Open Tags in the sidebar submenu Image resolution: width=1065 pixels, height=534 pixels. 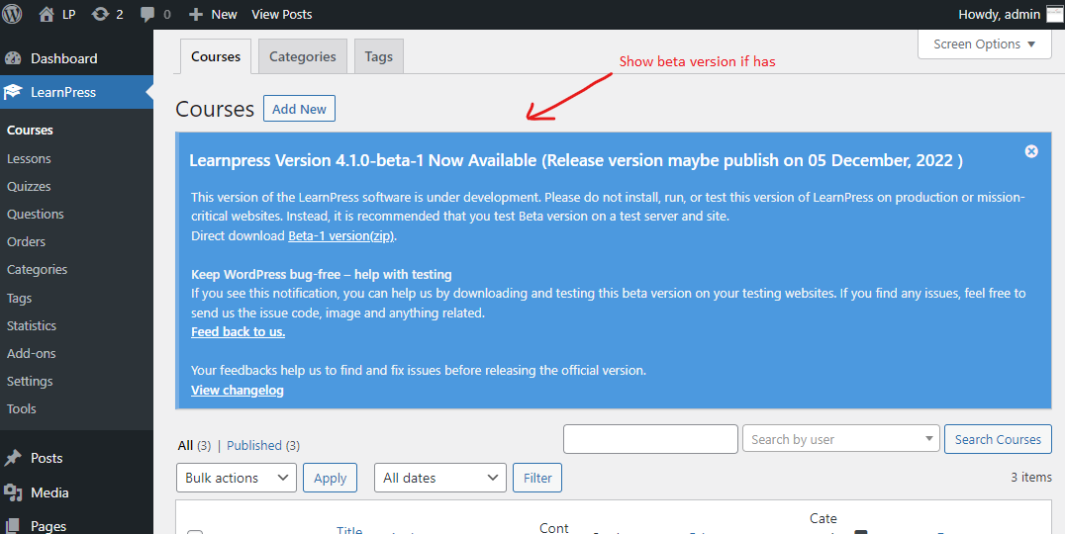(19, 298)
